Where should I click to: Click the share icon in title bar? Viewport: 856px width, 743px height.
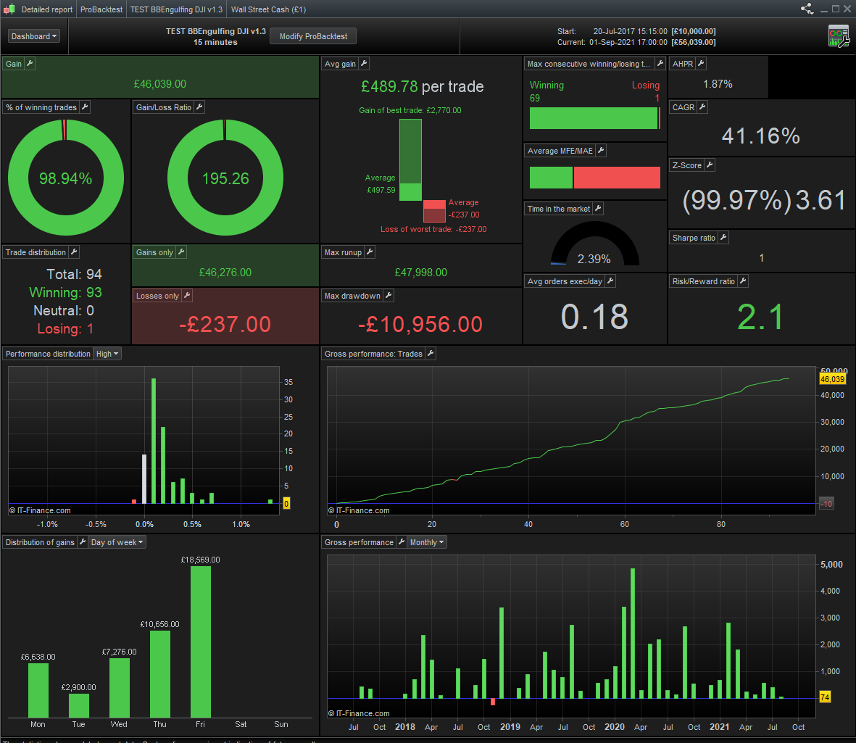click(x=807, y=9)
